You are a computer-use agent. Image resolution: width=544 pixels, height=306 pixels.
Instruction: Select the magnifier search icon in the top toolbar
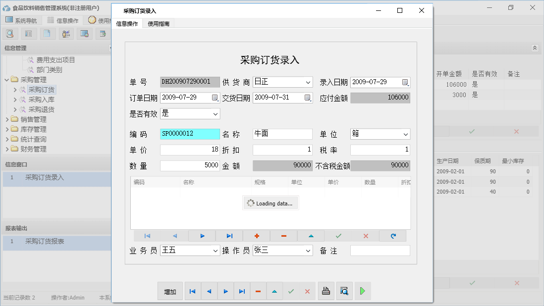10,33
